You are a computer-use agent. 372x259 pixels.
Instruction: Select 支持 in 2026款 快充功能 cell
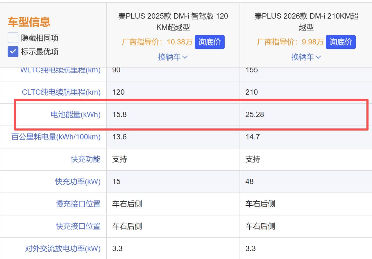click(x=253, y=159)
